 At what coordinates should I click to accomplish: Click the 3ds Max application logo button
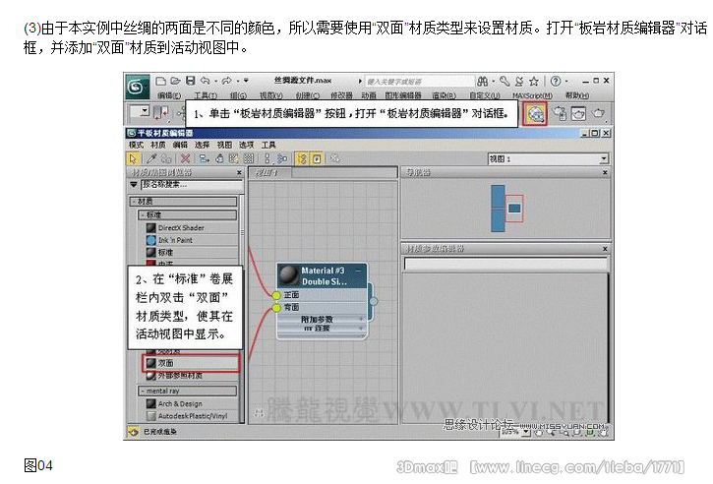(x=137, y=87)
